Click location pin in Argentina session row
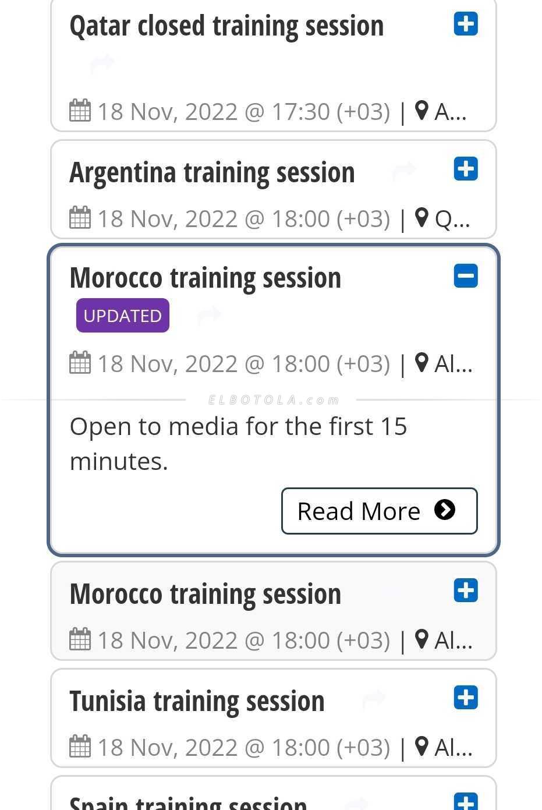Image resolution: width=542 pixels, height=810 pixels. (421, 218)
